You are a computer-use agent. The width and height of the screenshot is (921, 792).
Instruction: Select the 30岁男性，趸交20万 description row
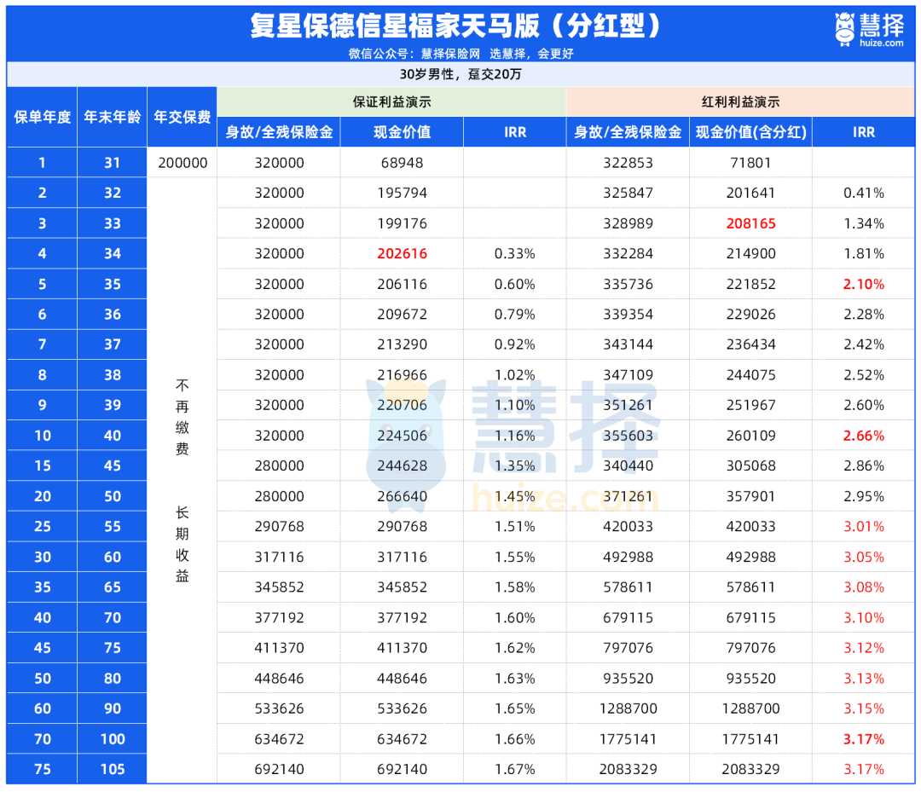click(460, 74)
